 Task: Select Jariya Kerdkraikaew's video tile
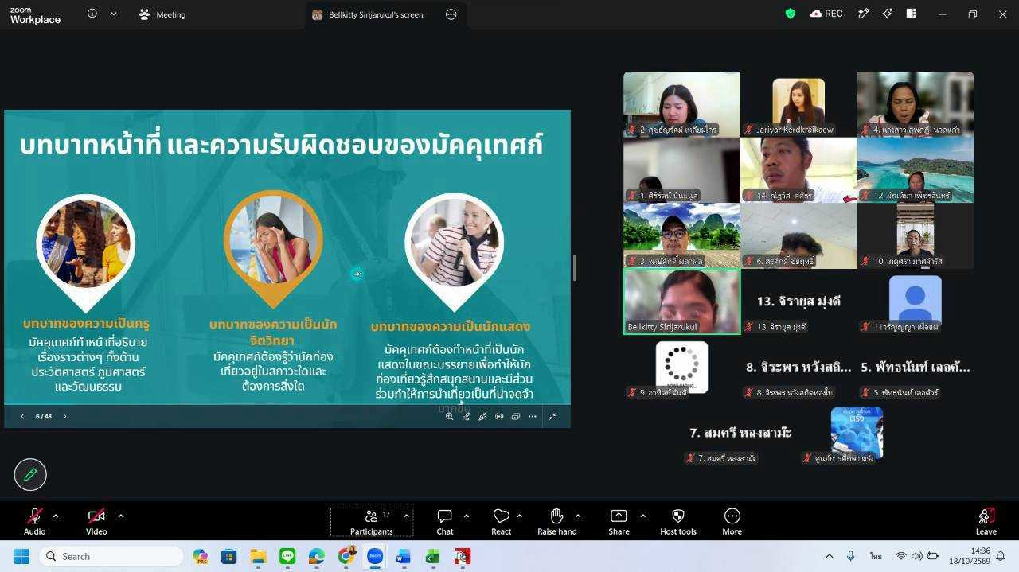(798, 104)
